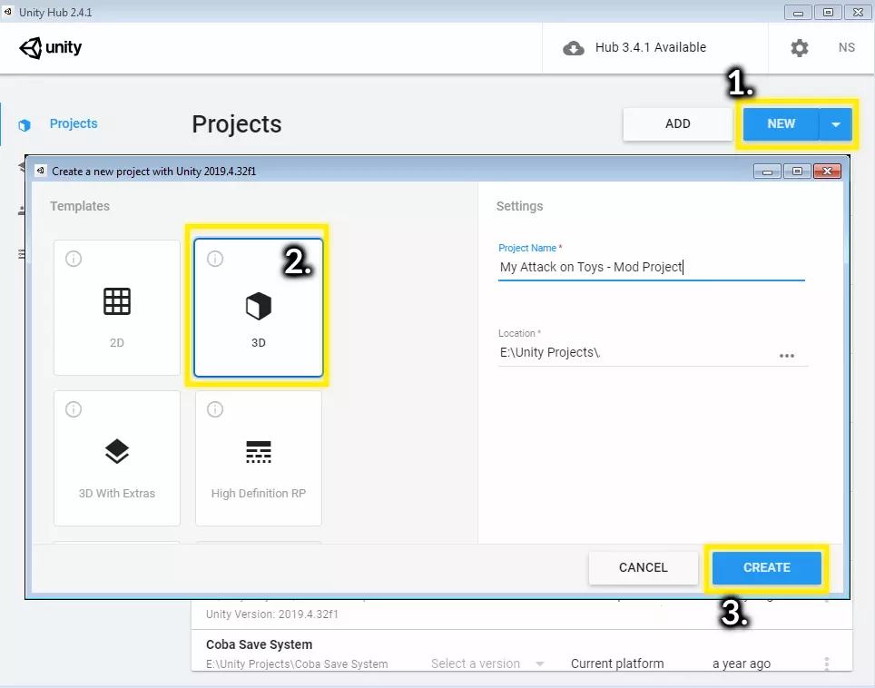The image size is (875, 688).
Task: Click the Unity Hub title bar icon
Action: pos(8,12)
